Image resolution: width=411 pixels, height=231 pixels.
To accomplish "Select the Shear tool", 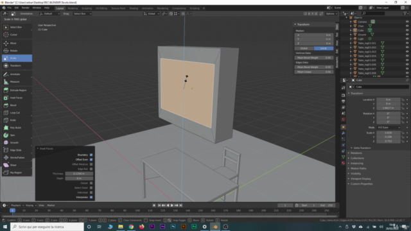I will 17,166.
